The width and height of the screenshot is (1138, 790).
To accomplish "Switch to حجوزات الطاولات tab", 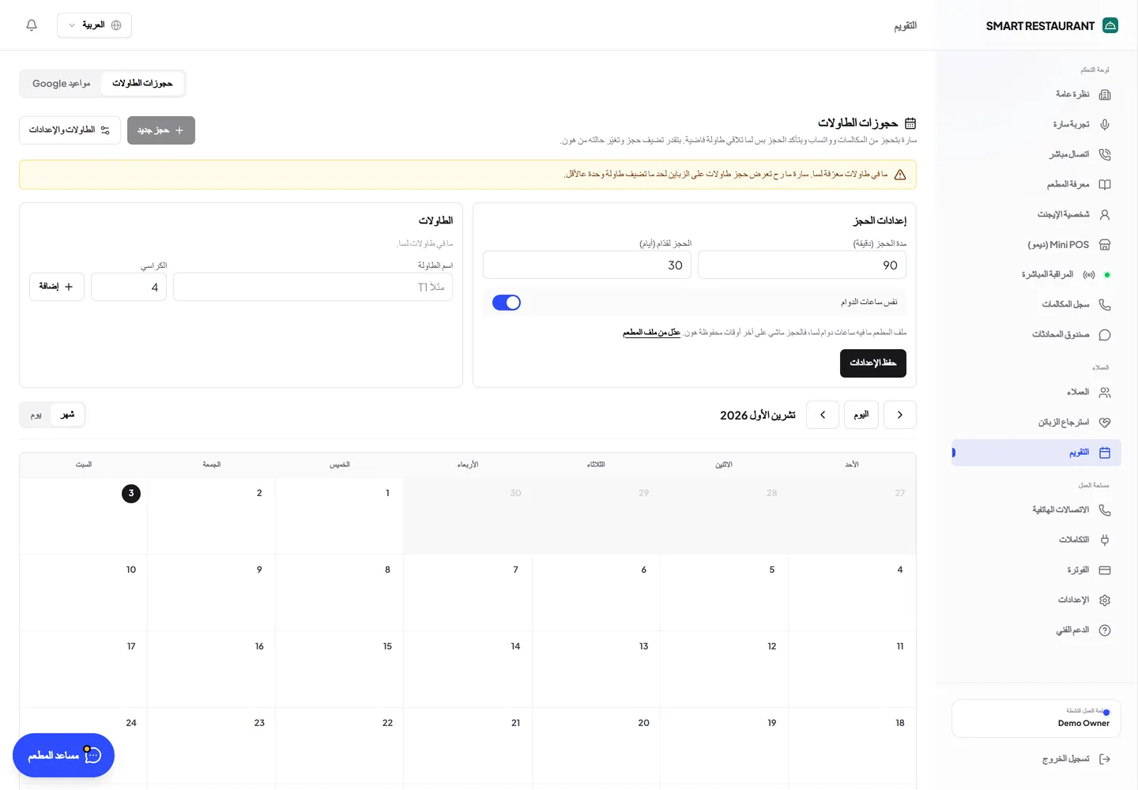I will [x=142, y=84].
